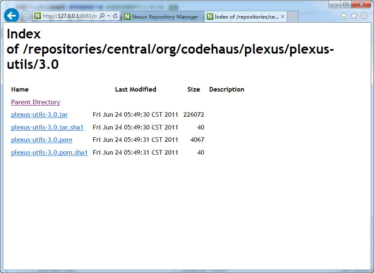374x273 pixels.
Task: Refresh the page with the reload icon
Action: [x=115, y=16]
